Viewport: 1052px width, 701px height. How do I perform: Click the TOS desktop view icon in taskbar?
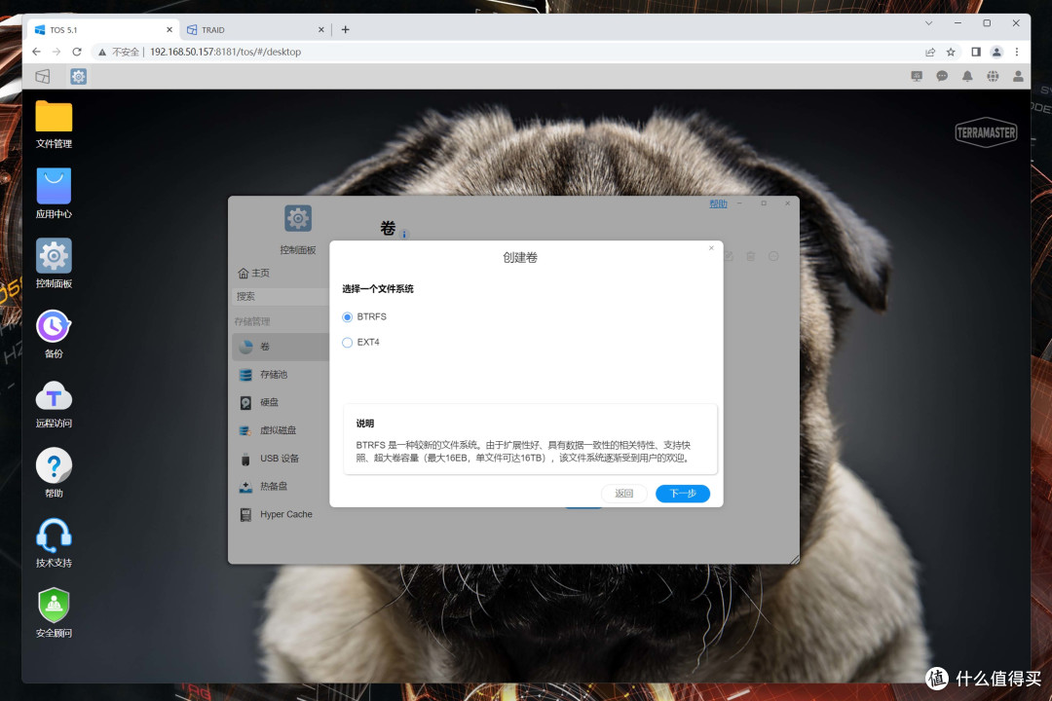[43, 77]
